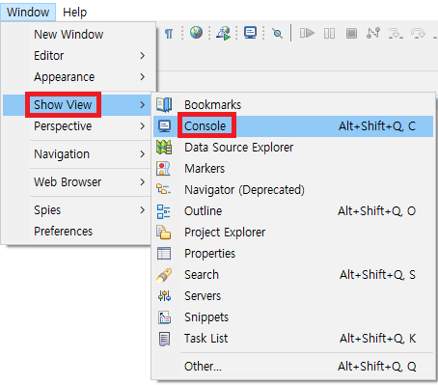Click the Disconnect debug toolbar button
The width and height of the screenshot is (438, 385).
[x=373, y=33]
